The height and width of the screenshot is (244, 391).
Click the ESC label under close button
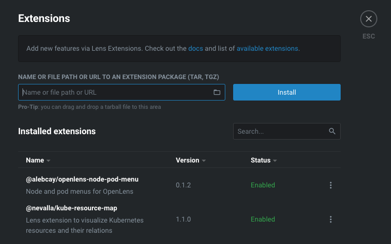pos(369,37)
